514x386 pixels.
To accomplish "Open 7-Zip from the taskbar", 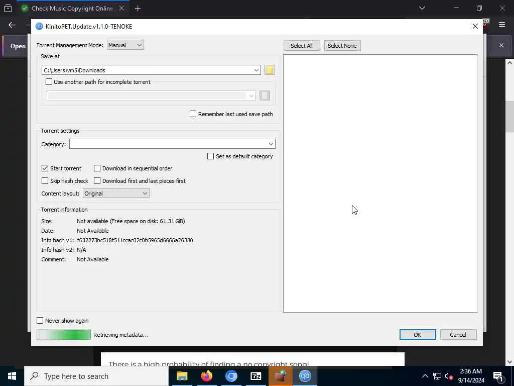I will [x=255, y=376].
